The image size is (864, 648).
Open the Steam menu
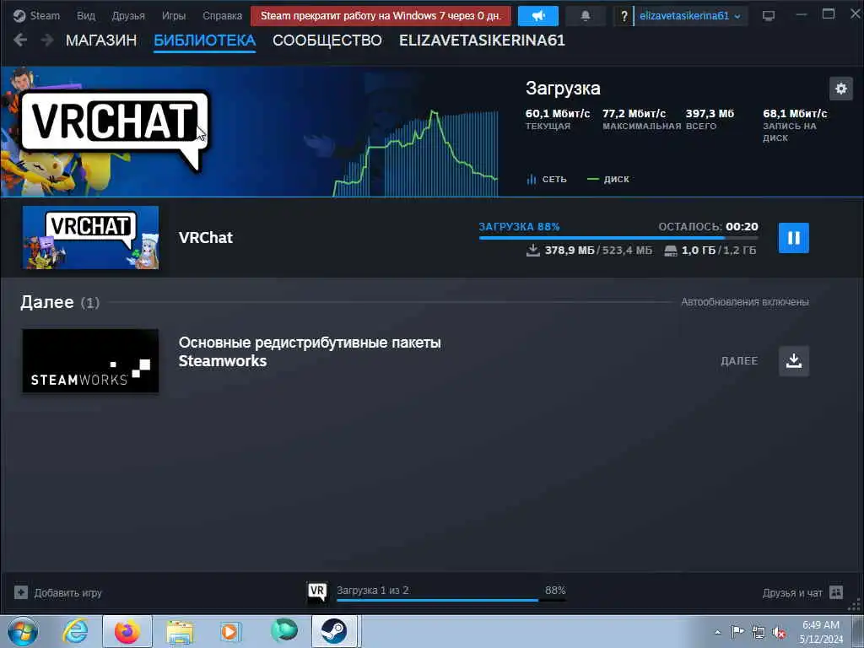(45, 15)
